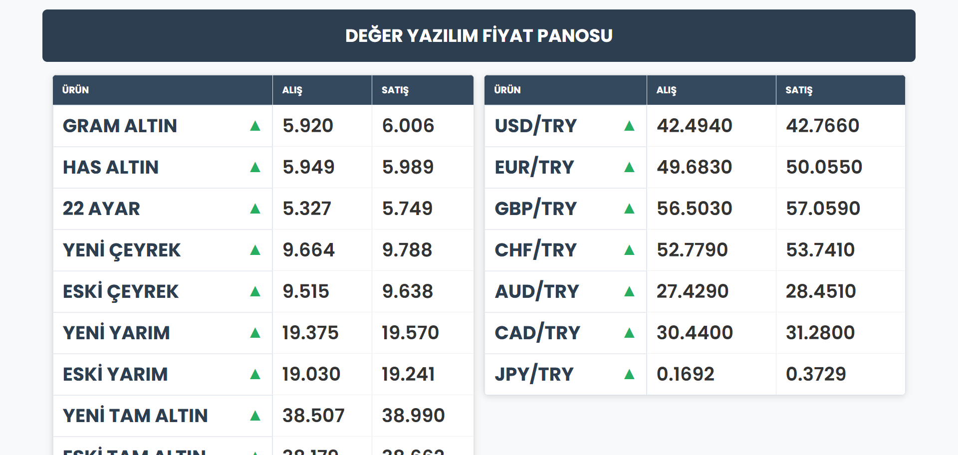Click the green triangle for 22 AYAR
Screen dimensions: 958x455
(255, 209)
